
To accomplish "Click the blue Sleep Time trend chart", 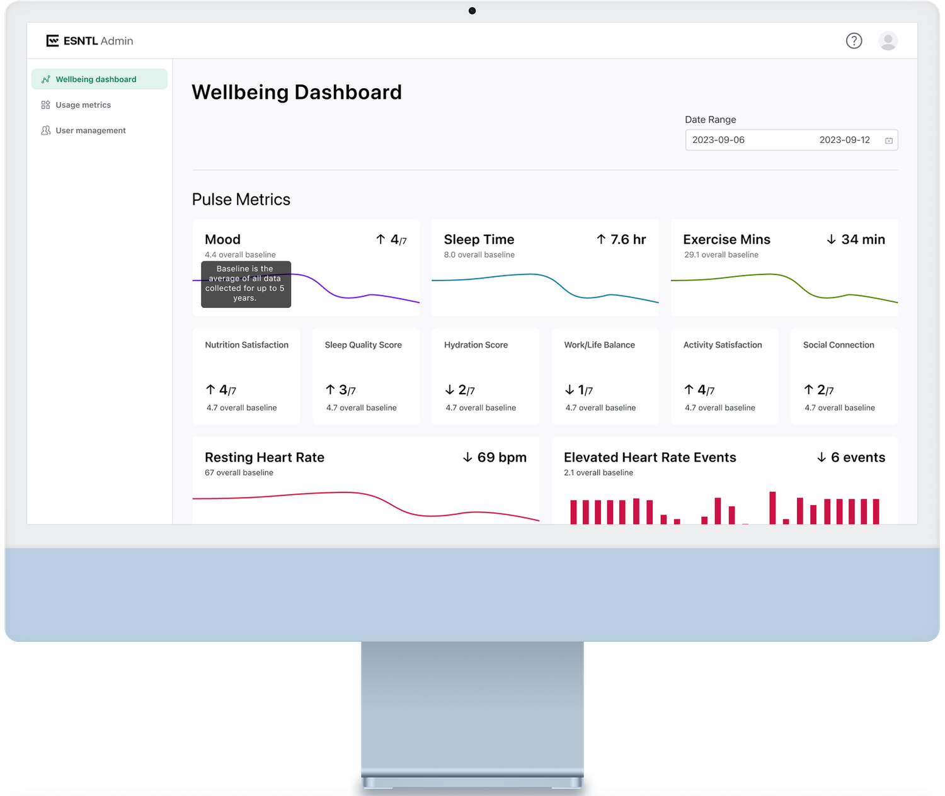I will pyautogui.click(x=545, y=288).
